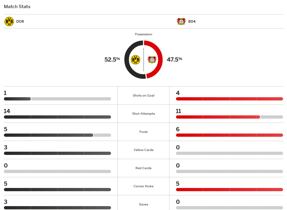The height and width of the screenshot is (210, 287).
Task: Click the B04 team abbreviation
Action: coord(192,22)
